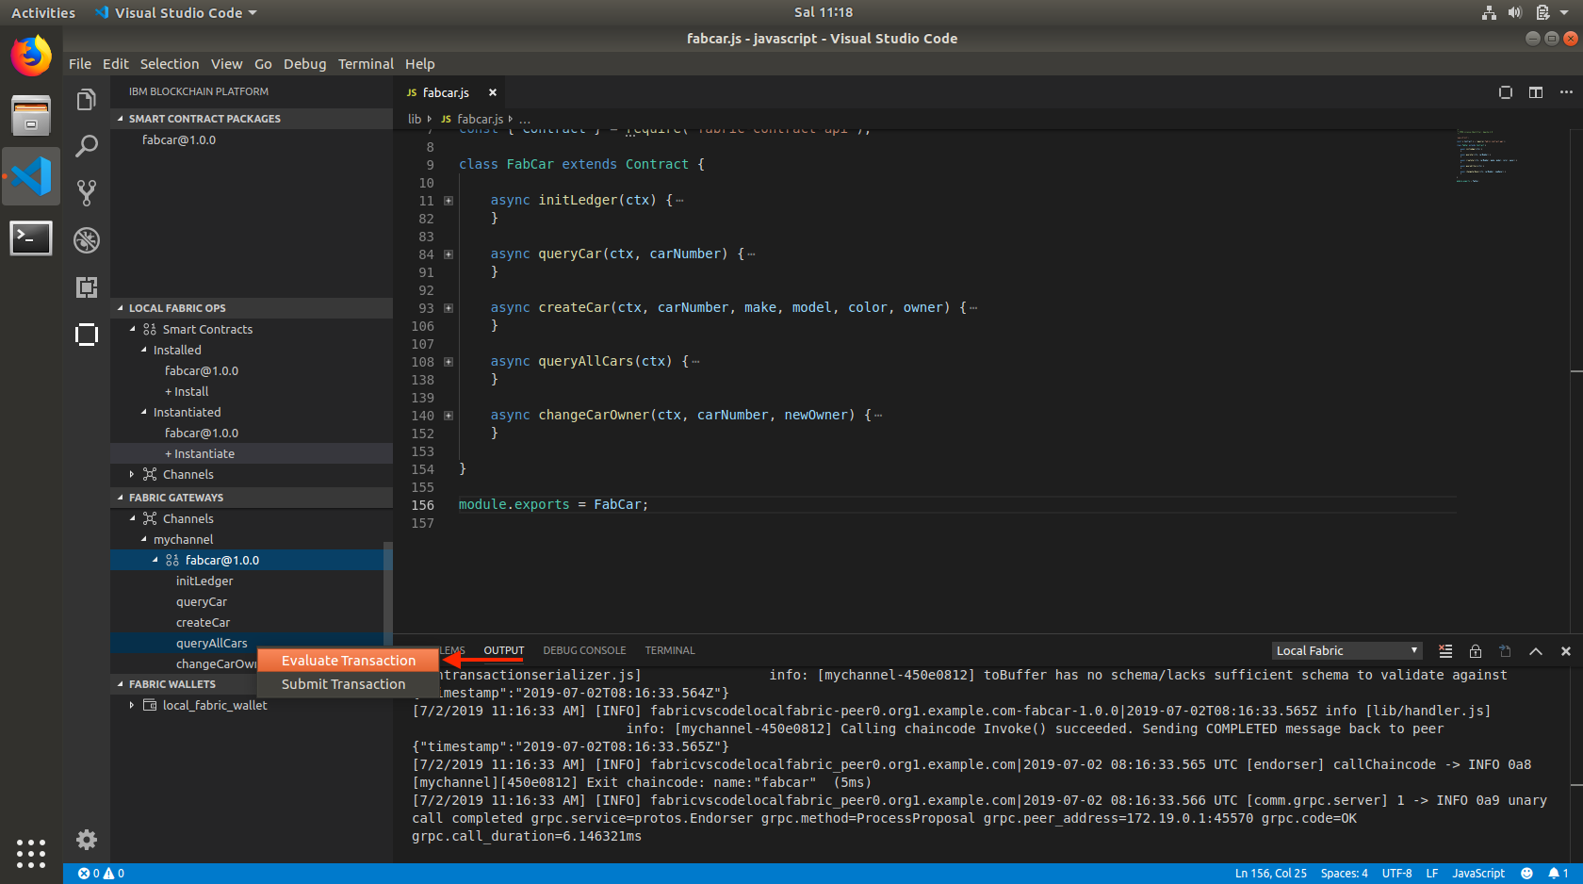The image size is (1583, 884).
Task: Show errors and warnings in status bar
Action: tap(101, 874)
